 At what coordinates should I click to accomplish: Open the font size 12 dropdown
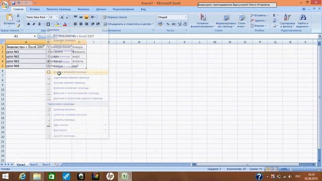(57, 17)
